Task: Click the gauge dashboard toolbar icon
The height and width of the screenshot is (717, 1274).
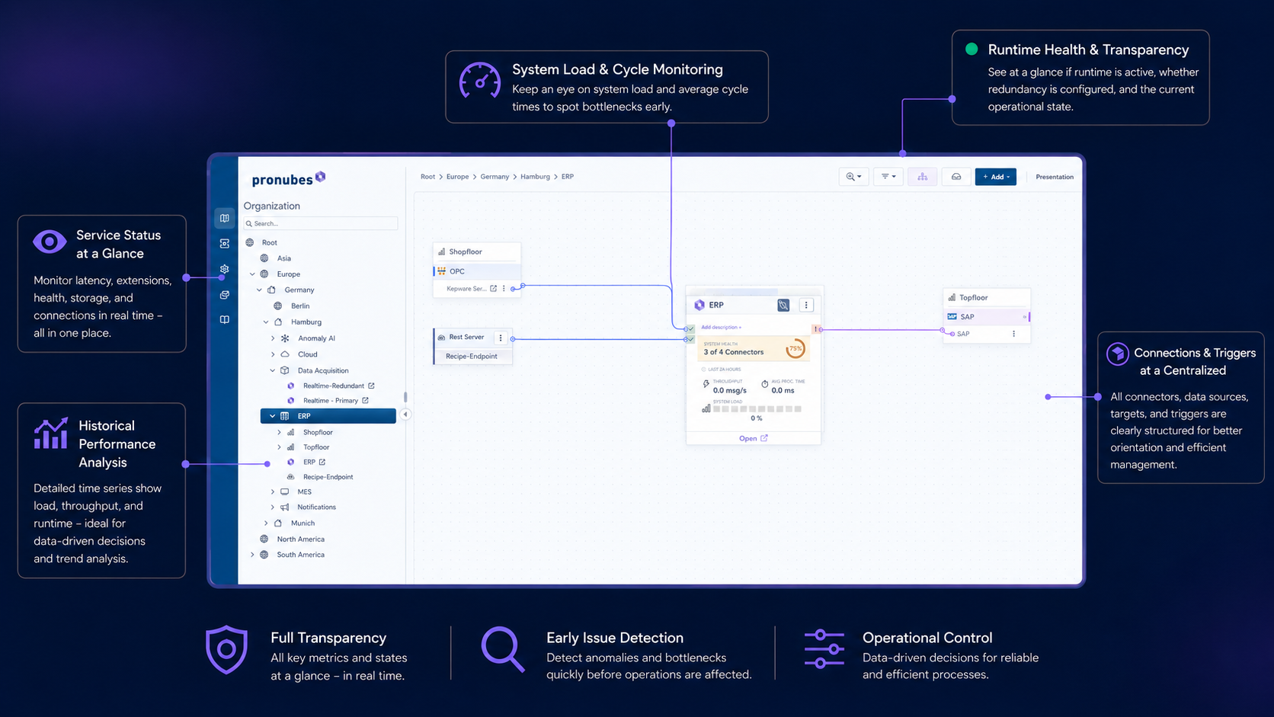Action: click(956, 177)
